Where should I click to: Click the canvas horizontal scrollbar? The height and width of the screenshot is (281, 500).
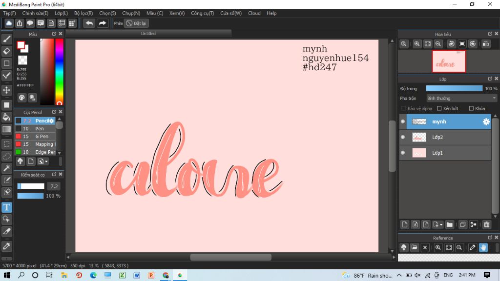pos(231,257)
